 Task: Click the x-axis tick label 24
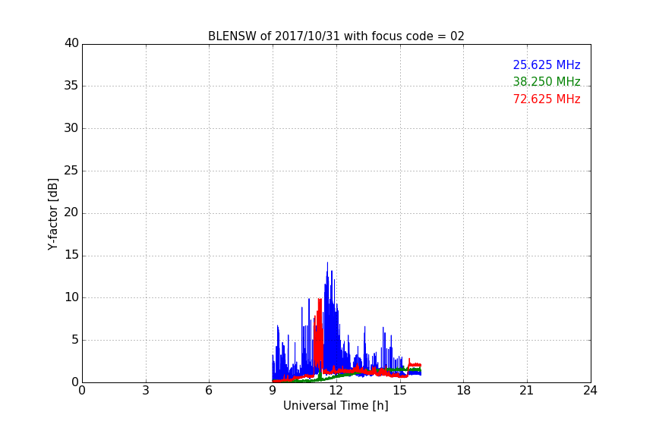click(590, 391)
